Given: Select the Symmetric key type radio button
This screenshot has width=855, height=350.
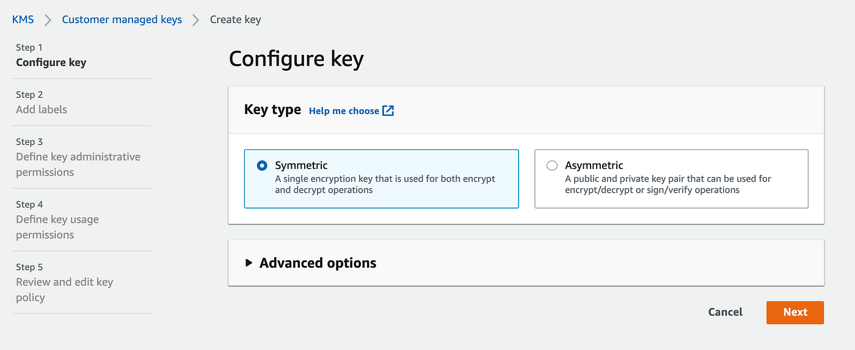Looking at the screenshot, I should click(262, 165).
